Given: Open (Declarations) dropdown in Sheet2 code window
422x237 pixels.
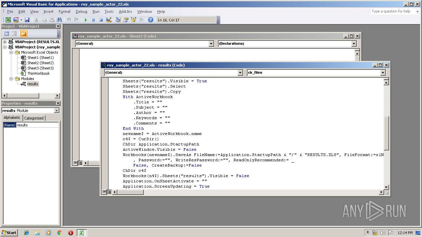Looking at the screenshot, I should click(x=354, y=43).
